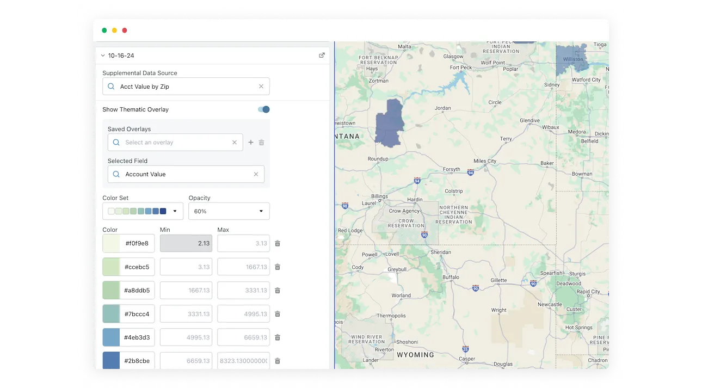Screen dimensions: 702x388
Task: Collapse the 10-16-24 section chevron
Action: click(x=103, y=56)
